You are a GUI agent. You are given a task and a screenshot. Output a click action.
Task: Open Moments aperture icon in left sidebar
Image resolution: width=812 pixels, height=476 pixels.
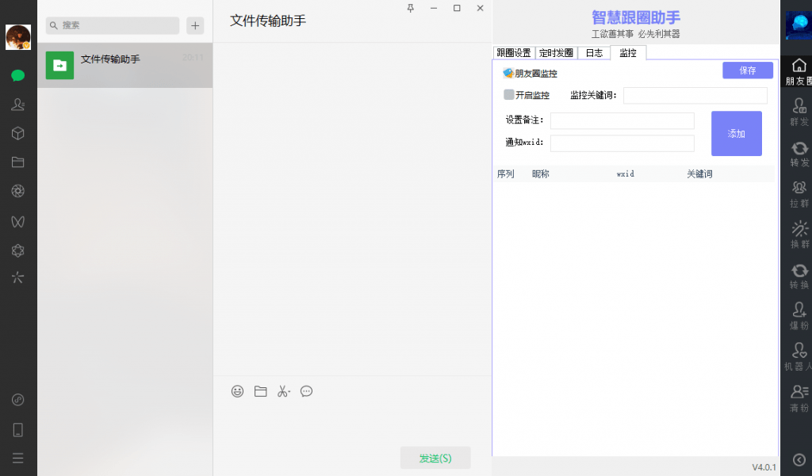[18, 192]
